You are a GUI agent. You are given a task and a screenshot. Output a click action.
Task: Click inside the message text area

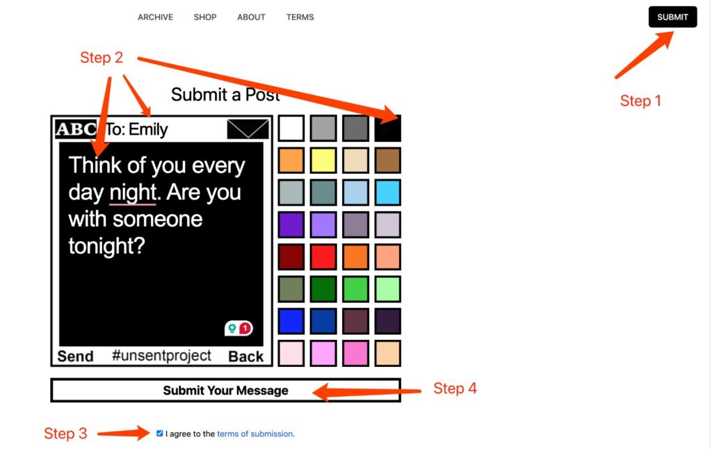[161, 278]
